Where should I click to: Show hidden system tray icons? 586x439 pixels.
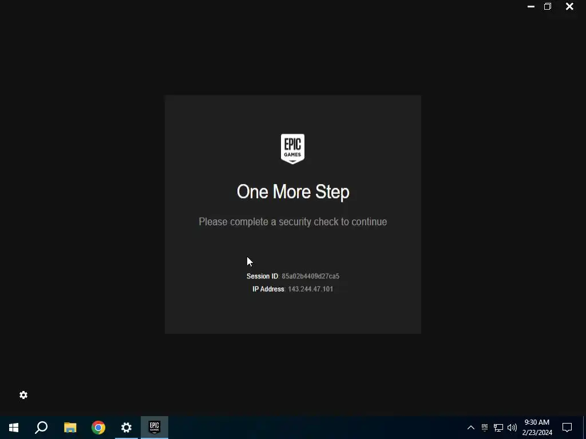pos(471,428)
